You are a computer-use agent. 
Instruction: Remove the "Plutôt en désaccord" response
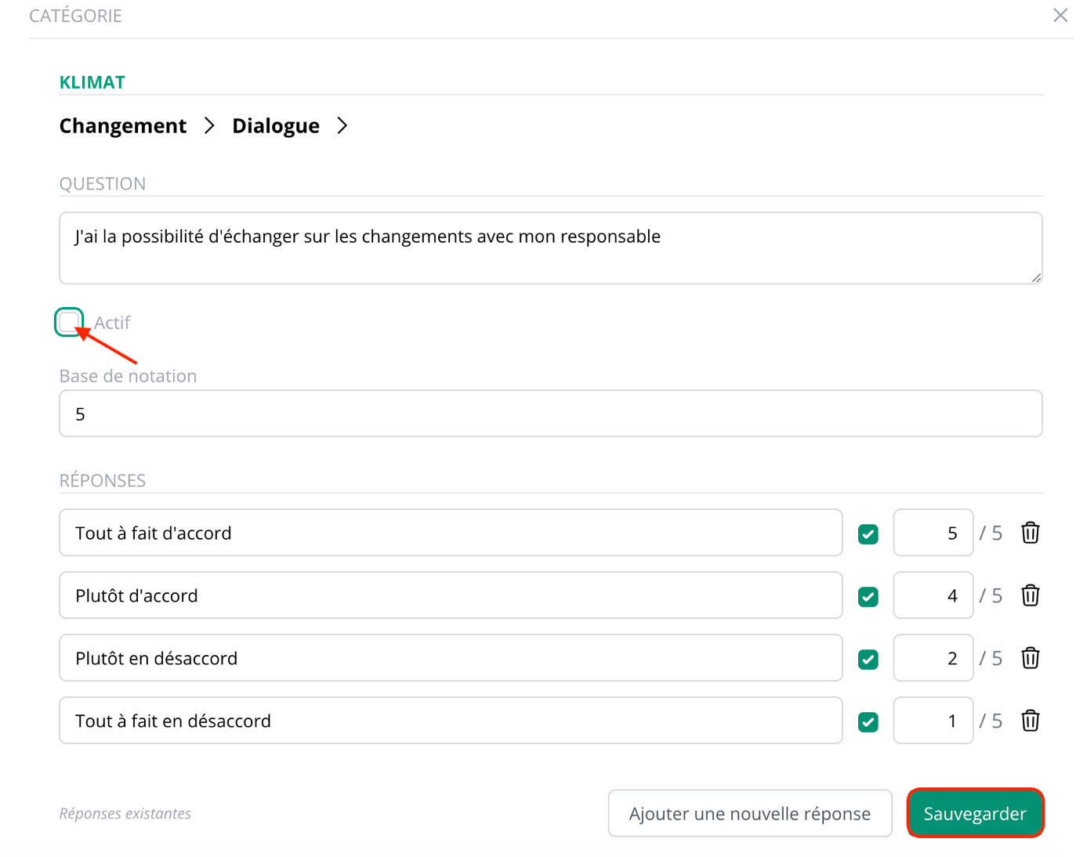click(x=1030, y=658)
